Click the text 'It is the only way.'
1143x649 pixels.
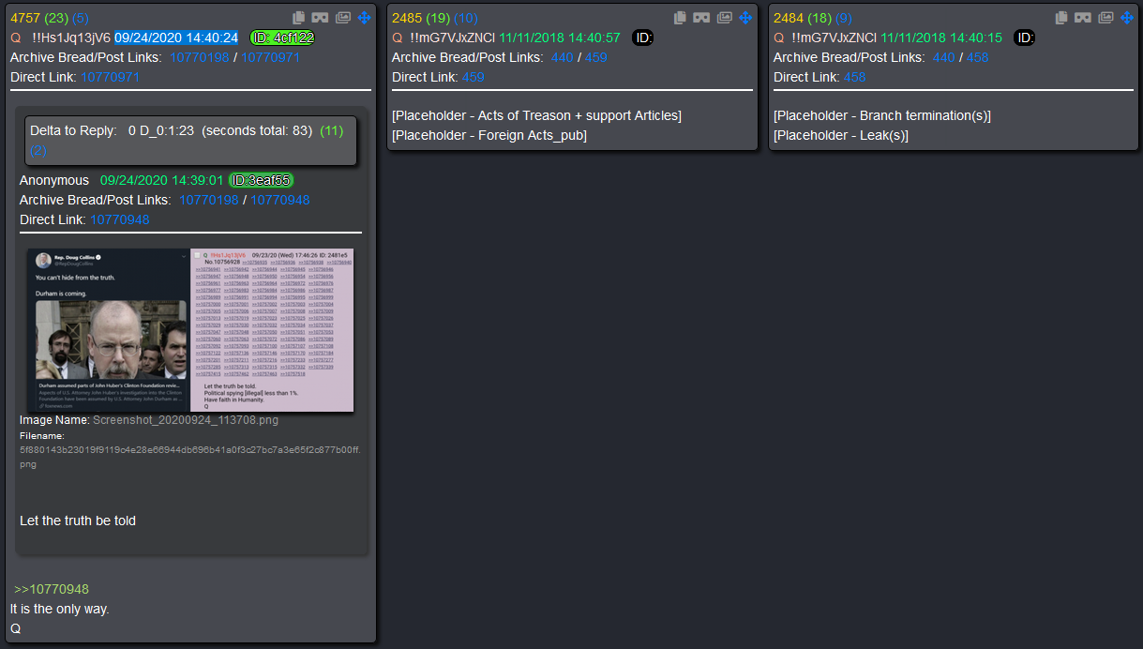(x=60, y=609)
